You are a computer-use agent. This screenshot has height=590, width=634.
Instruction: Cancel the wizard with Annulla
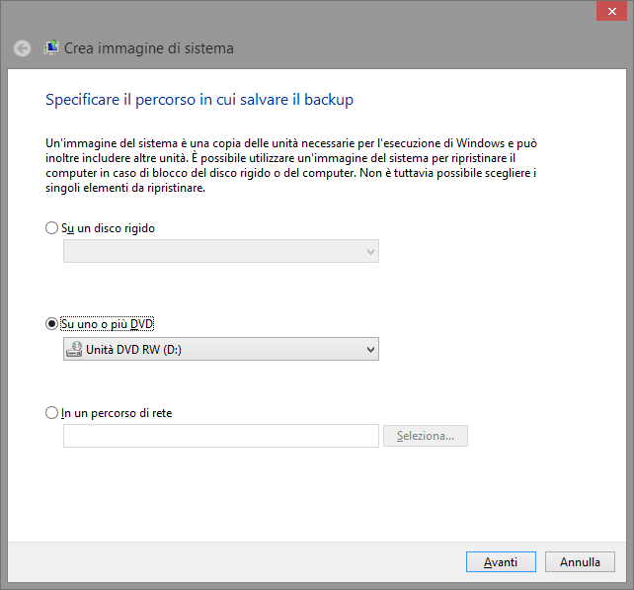pyautogui.click(x=580, y=561)
